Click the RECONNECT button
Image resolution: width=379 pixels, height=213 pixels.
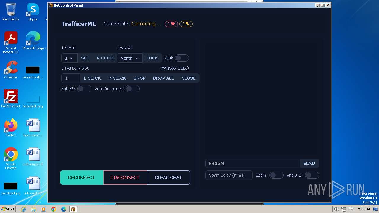[81, 177]
